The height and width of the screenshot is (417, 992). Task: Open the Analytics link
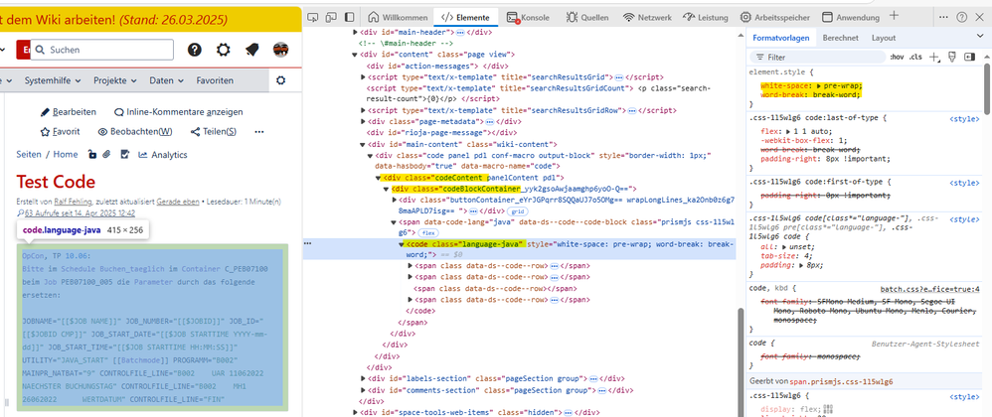coord(163,154)
